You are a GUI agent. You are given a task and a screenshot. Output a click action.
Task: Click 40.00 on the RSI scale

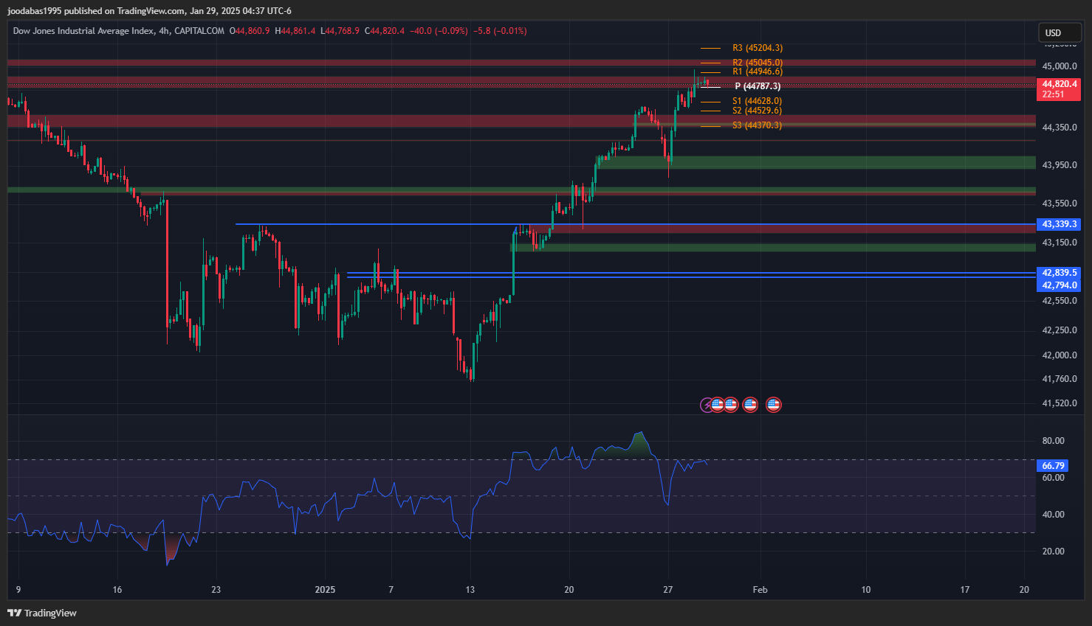click(1053, 515)
